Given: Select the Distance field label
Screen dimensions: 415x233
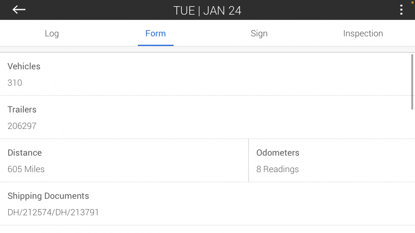Looking at the screenshot, I should coord(25,153).
